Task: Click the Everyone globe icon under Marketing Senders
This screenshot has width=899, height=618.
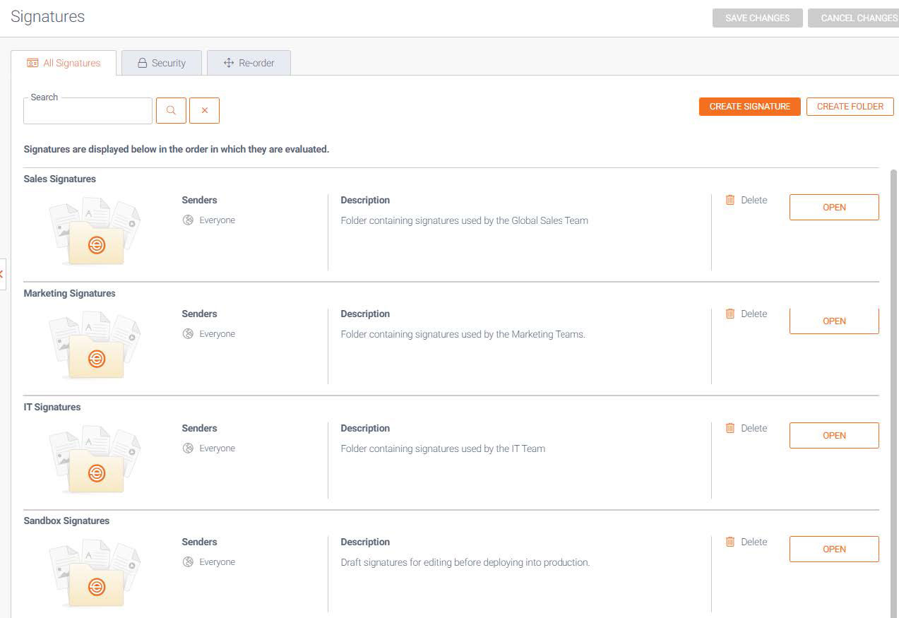Action: click(x=188, y=334)
